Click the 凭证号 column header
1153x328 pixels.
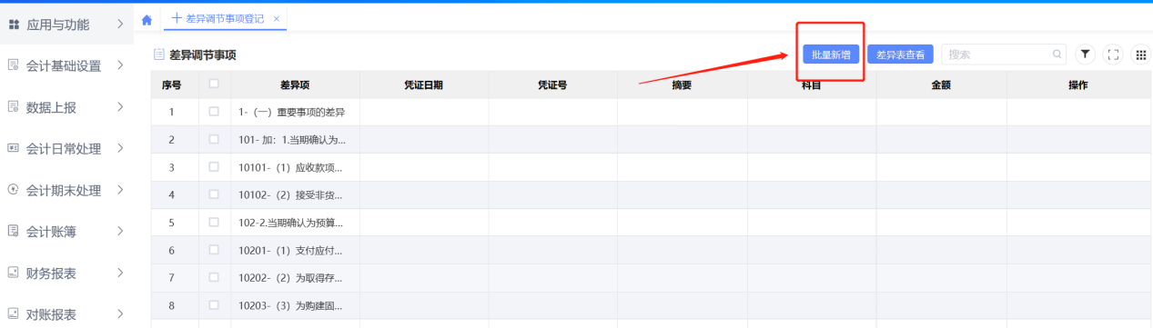click(x=553, y=84)
